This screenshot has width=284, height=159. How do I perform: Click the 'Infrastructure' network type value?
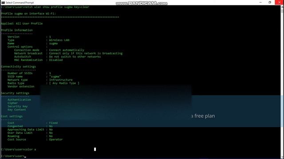[x=61, y=79]
